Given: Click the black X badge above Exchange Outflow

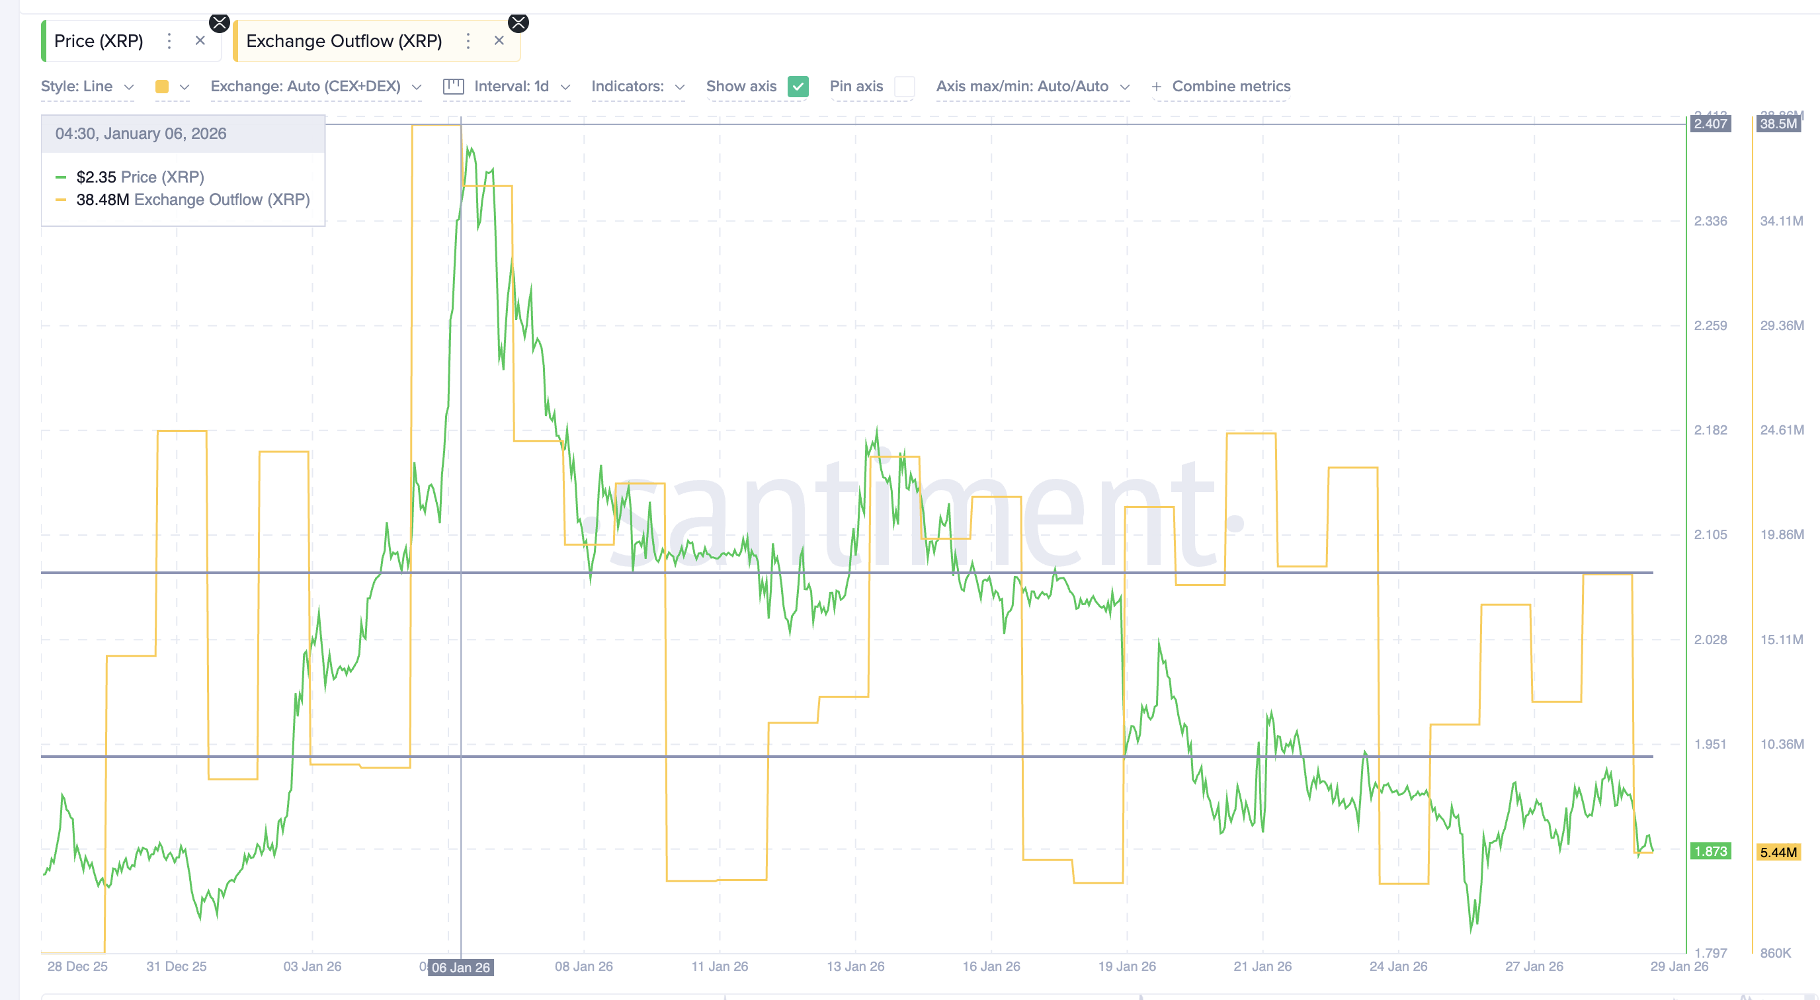Looking at the screenshot, I should (518, 22).
